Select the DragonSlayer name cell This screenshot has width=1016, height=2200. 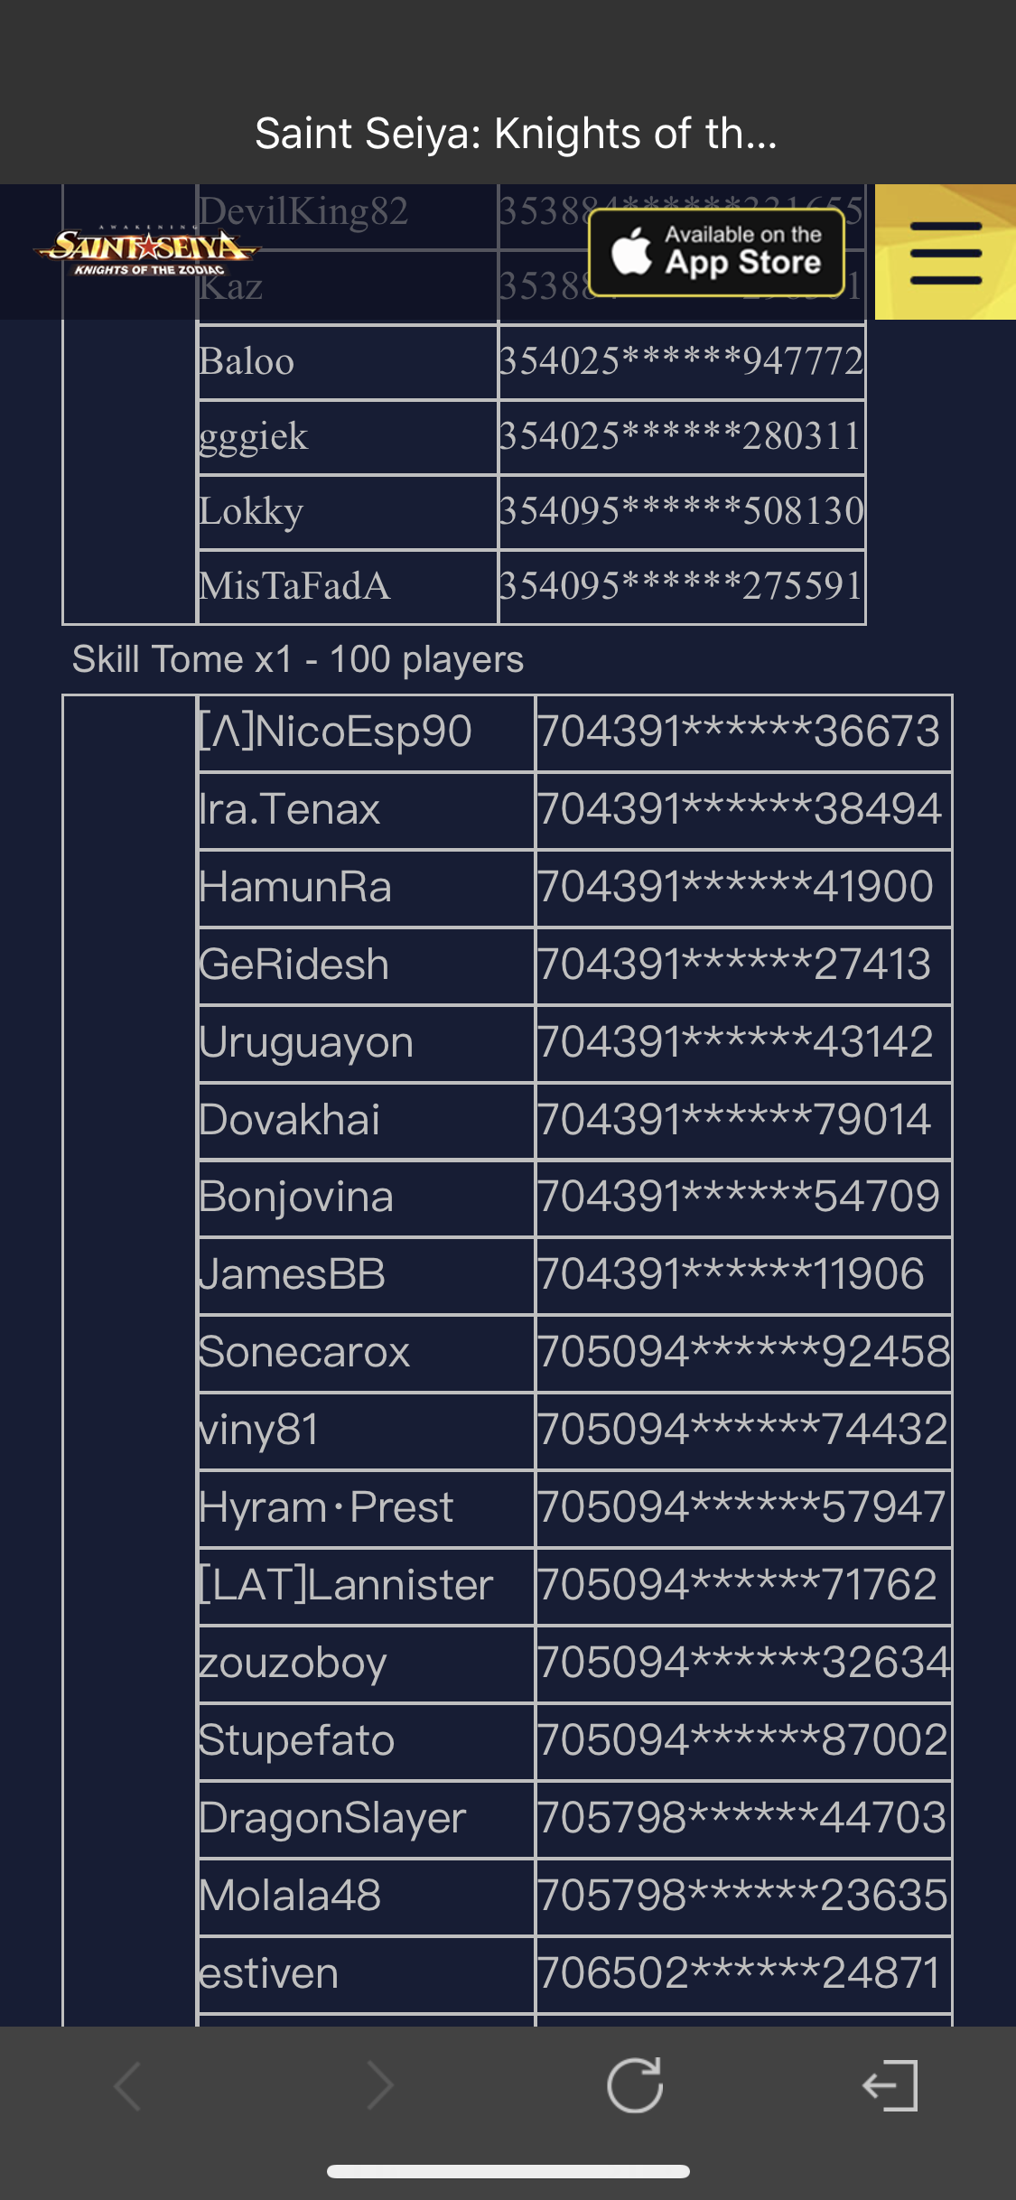366,1819
